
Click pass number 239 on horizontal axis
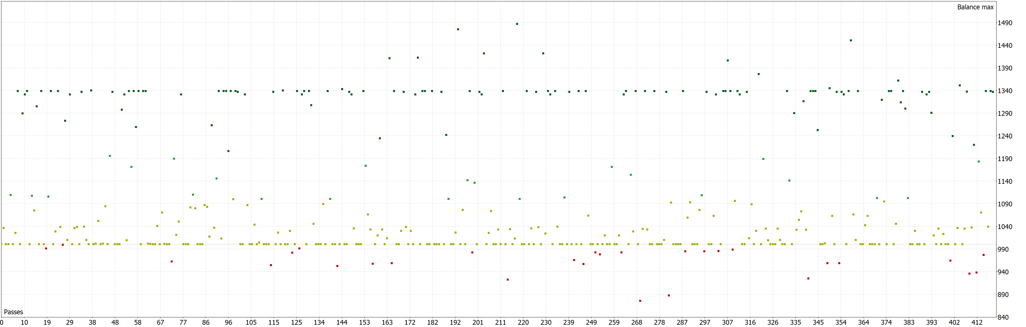(x=569, y=323)
